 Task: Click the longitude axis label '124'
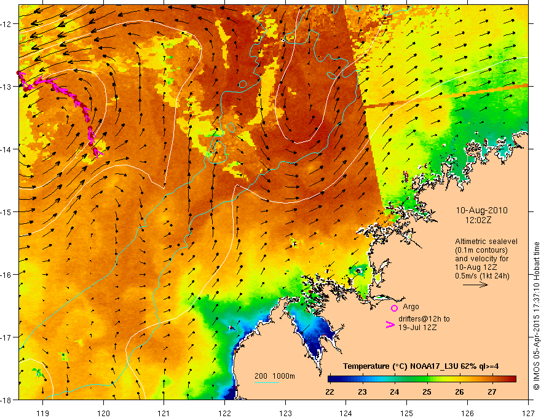click(x=346, y=413)
